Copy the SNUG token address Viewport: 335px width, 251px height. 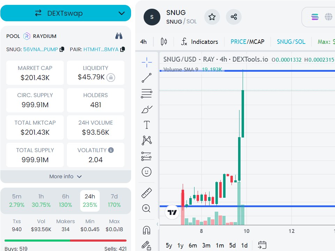coord(62,49)
